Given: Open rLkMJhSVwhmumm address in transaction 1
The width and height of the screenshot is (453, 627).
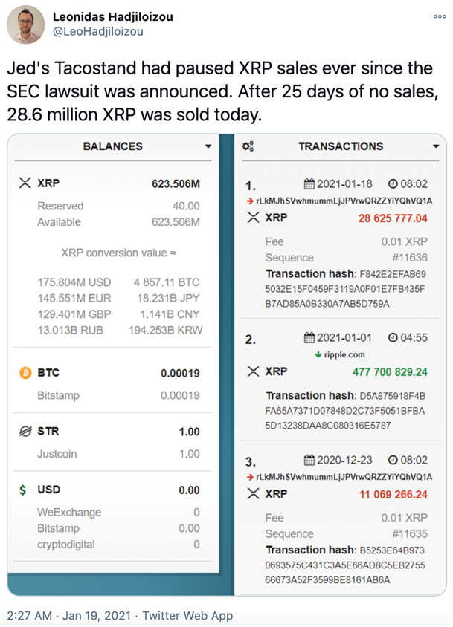Looking at the screenshot, I should [x=343, y=201].
